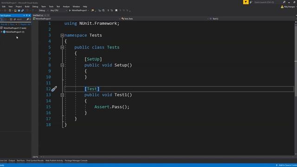Open the Build menu
This screenshot has height=167, width=297.
[x=27, y=6]
